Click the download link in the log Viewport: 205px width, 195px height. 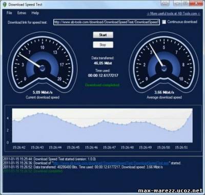(111, 163)
